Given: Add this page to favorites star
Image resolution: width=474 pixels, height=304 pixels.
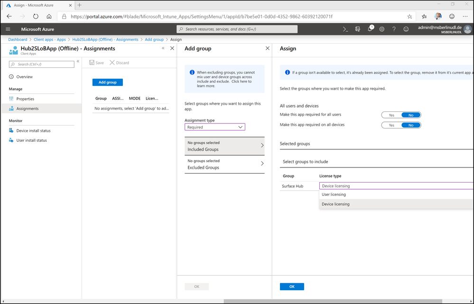Looking at the screenshot, I should click(409, 16).
